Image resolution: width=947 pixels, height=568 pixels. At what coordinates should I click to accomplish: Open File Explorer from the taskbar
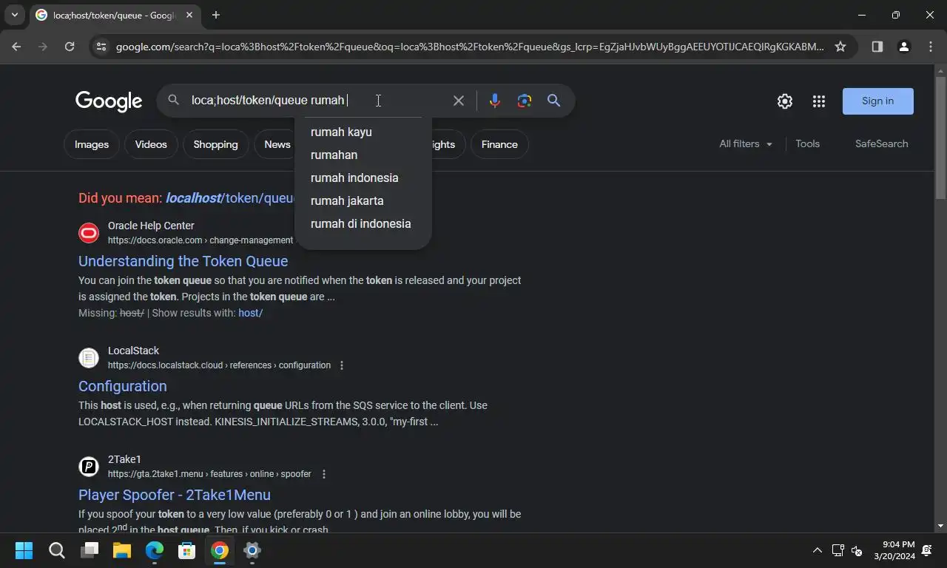122,550
